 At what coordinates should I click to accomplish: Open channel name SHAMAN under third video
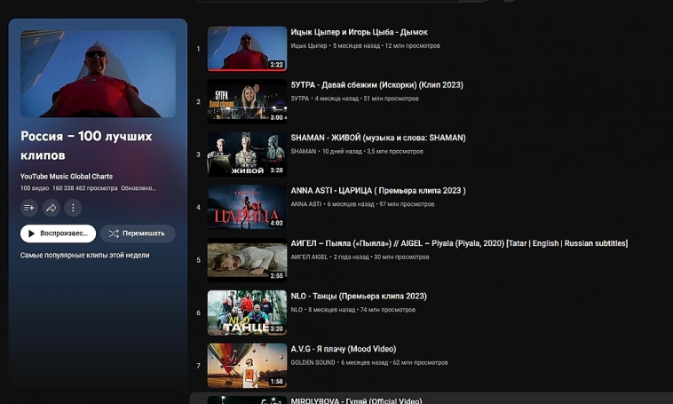point(304,151)
